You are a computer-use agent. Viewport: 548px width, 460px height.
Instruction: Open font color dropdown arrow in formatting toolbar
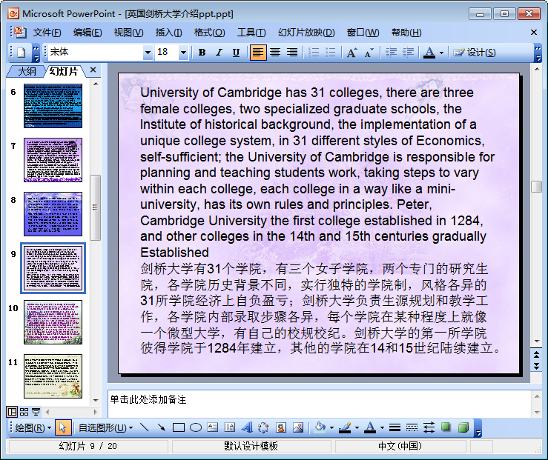click(441, 53)
